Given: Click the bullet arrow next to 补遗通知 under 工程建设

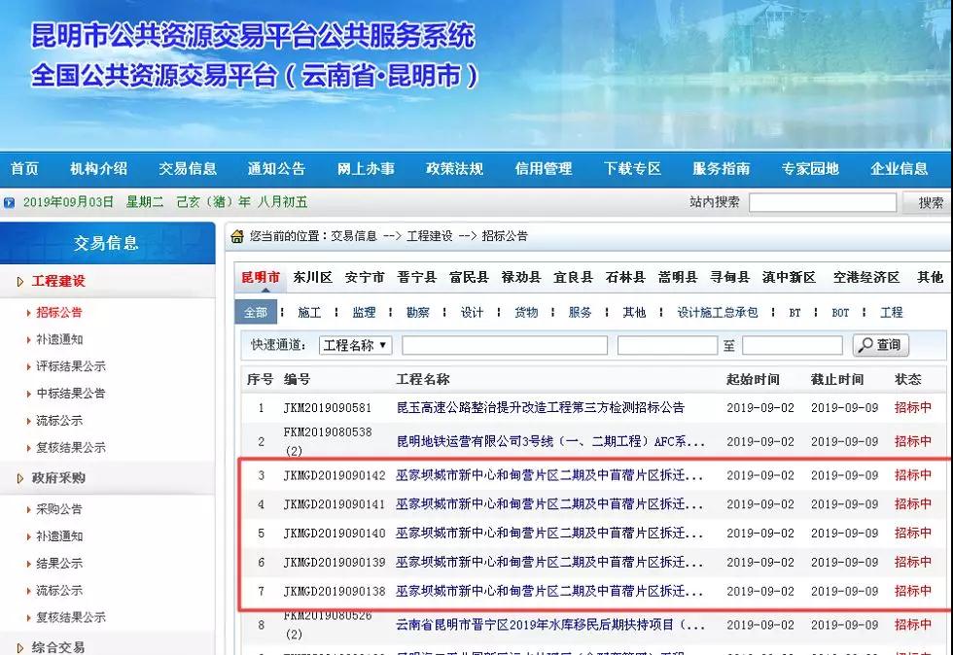Looking at the screenshot, I should tap(28, 340).
